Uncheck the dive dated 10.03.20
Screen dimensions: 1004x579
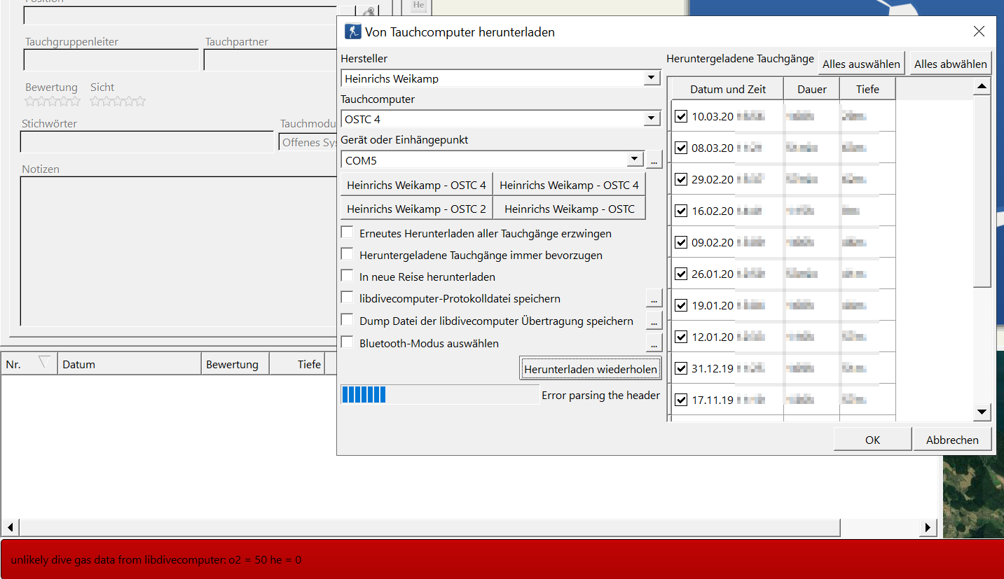point(680,116)
